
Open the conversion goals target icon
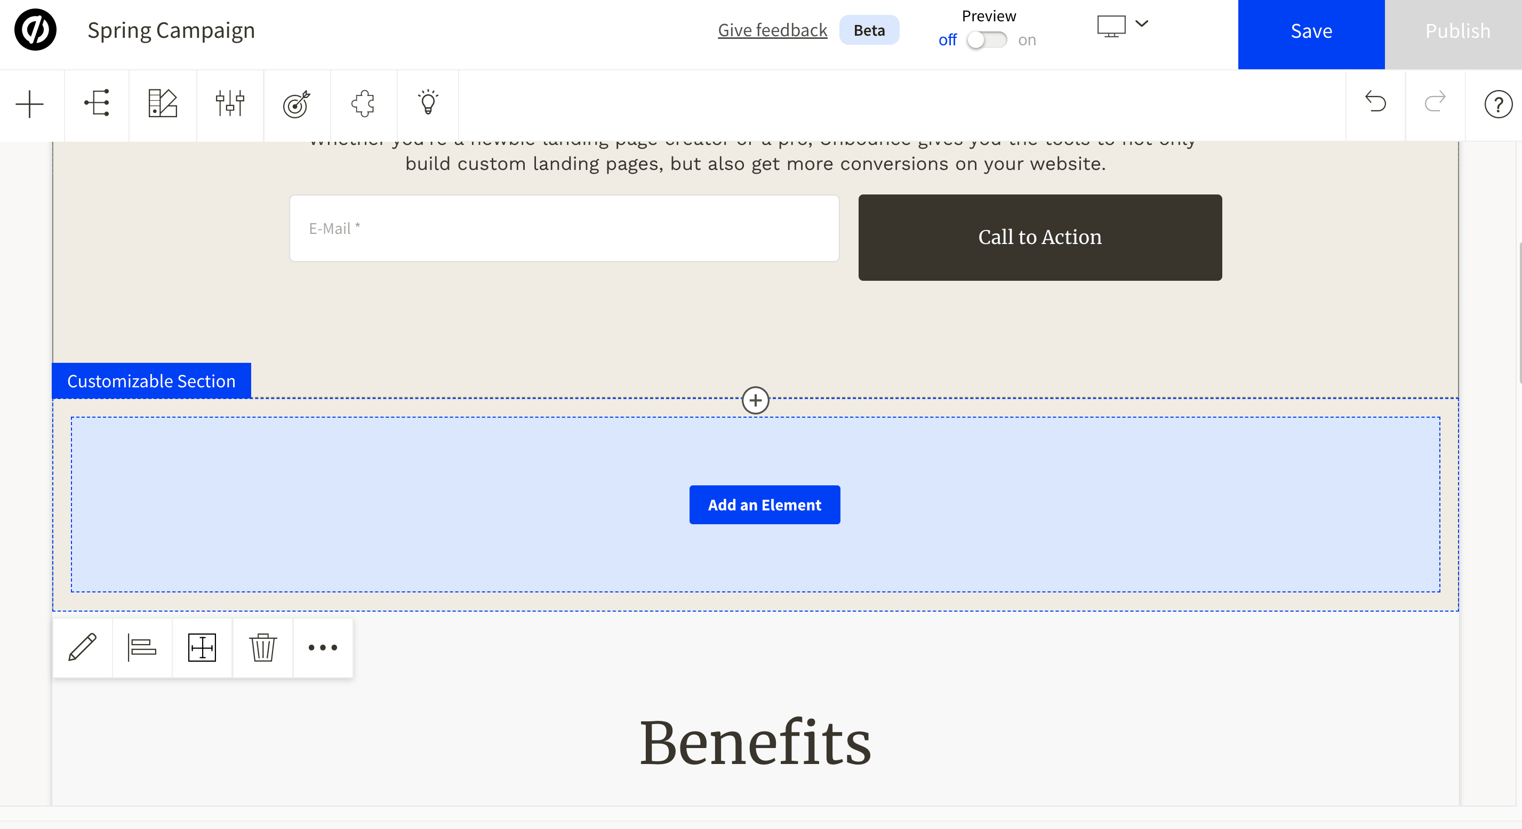(x=297, y=104)
